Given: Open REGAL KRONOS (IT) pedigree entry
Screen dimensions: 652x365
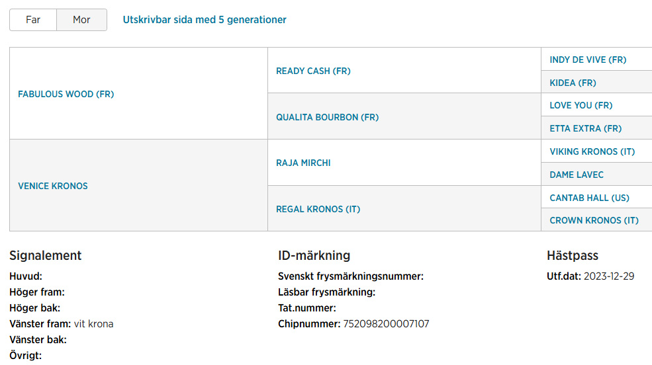Looking at the screenshot, I should [x=318, y=209].
